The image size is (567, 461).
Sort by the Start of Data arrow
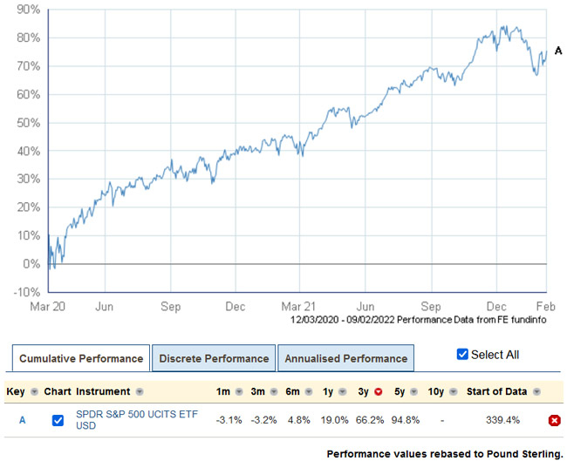click(x=536, y=392)
